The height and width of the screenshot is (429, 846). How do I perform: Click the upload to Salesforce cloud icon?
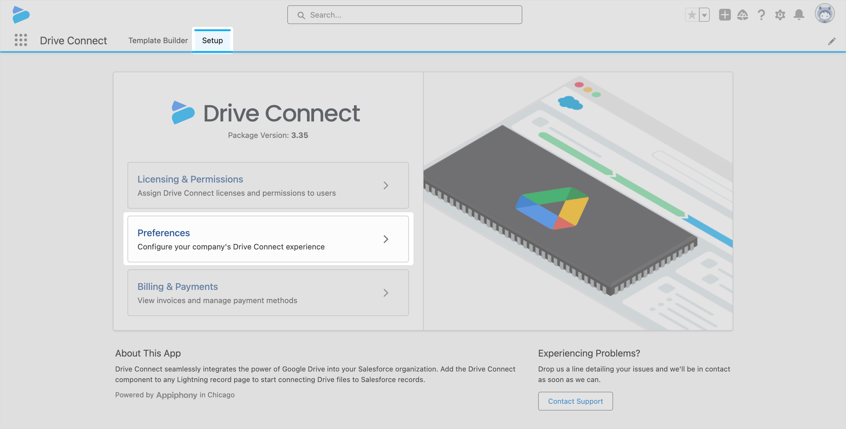pos(743,15)
